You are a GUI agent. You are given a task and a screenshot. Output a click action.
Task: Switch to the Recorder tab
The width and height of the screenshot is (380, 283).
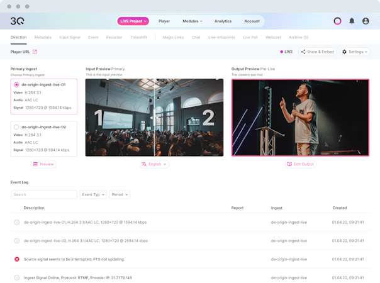point(114,37)
